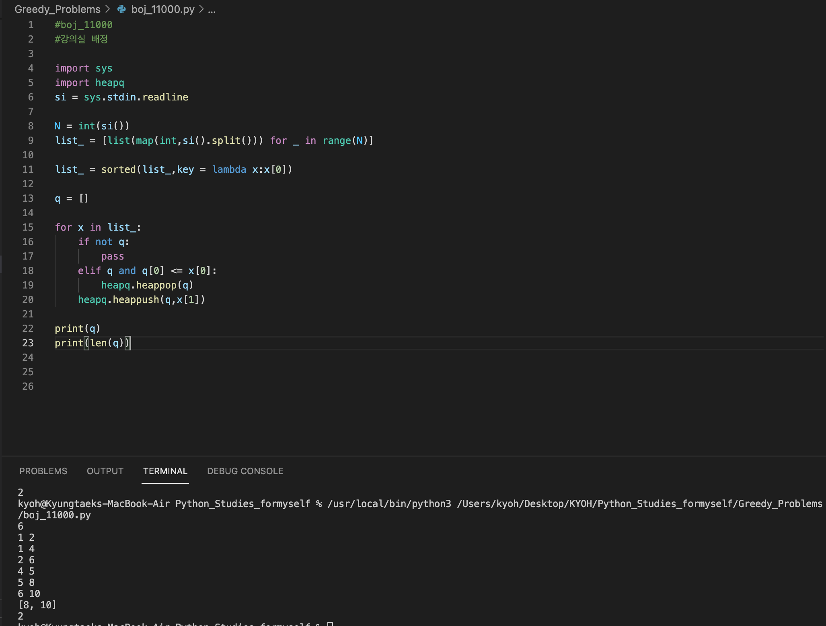This screenshot has height=626, width=826.
Task: Open the DEBUG CONSOLE tab
Action: pos(245,471)
